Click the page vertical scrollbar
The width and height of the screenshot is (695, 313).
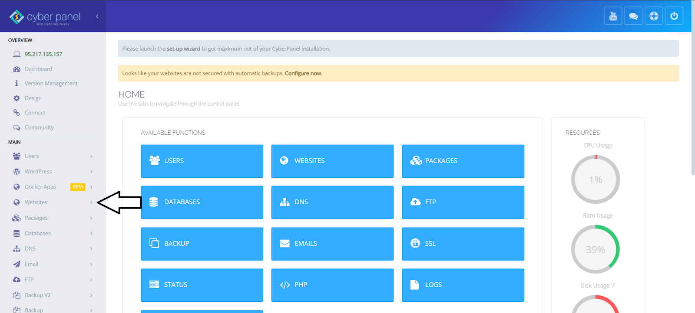(x=693, y=88)
